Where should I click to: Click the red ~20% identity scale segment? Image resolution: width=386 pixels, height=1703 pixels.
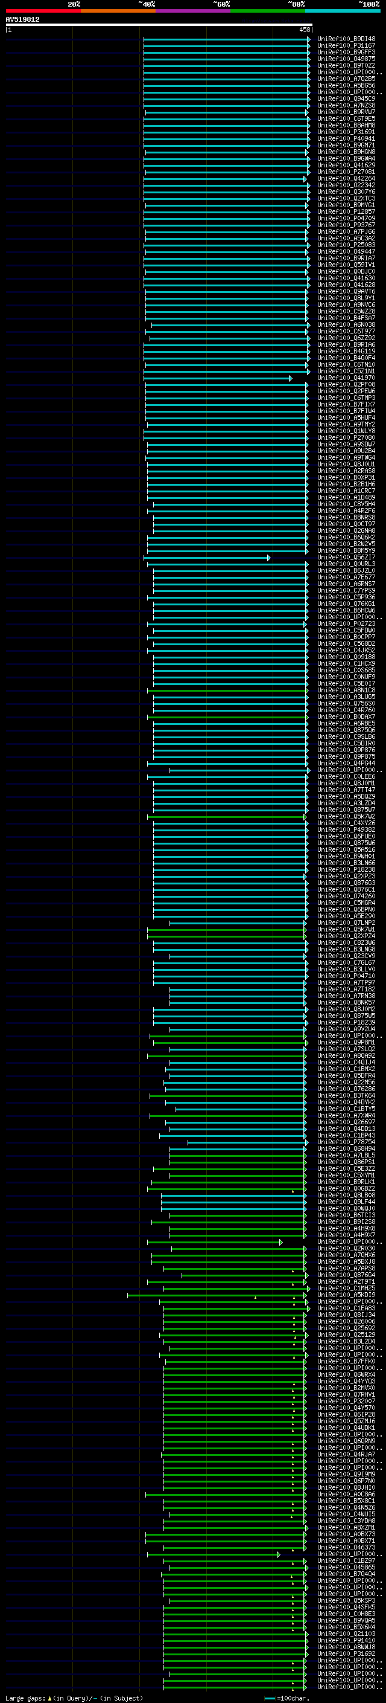[x=43, y=11]
